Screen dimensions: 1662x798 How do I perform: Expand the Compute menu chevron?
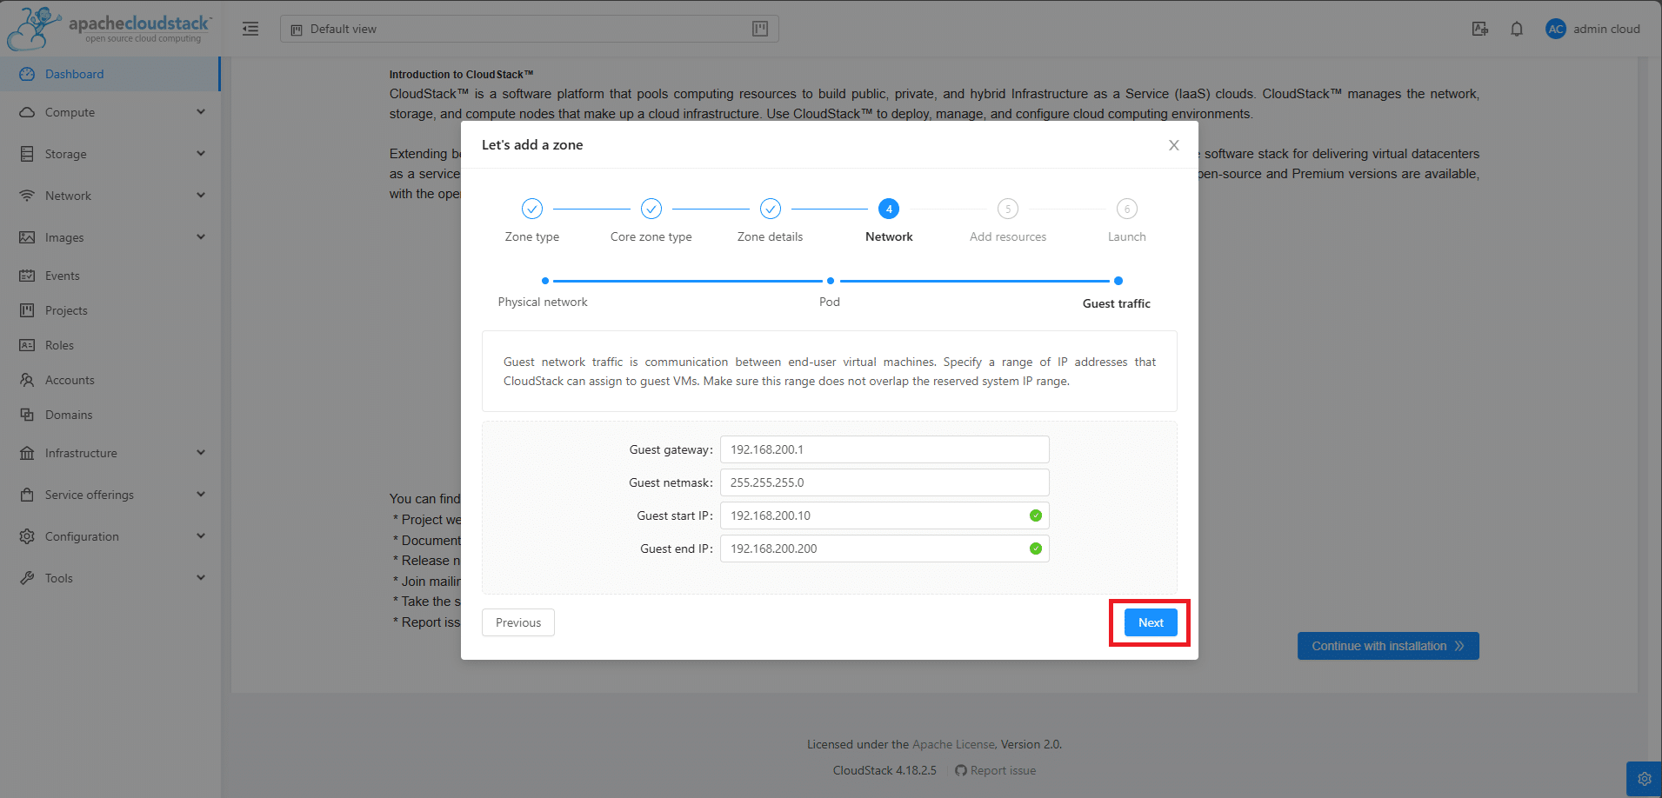[201, 112]
